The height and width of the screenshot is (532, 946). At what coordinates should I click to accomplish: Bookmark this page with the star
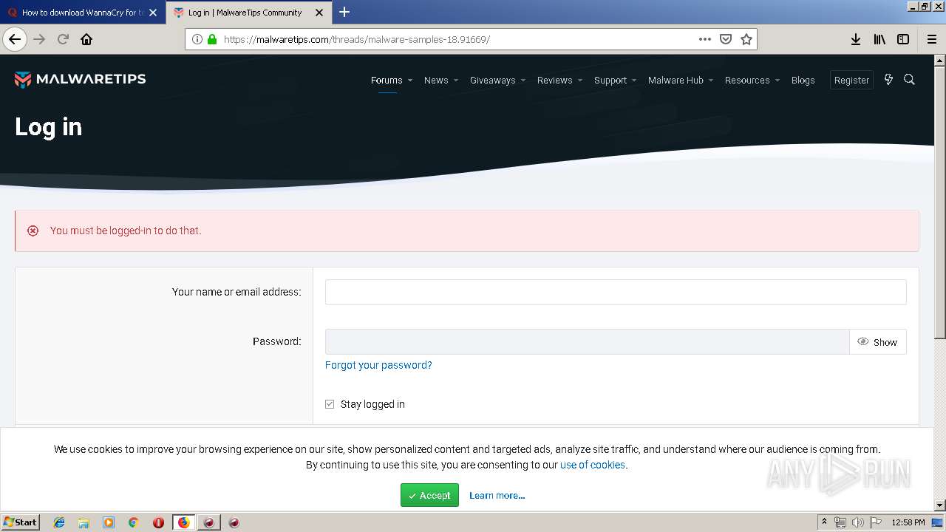(x=746, y=39)
